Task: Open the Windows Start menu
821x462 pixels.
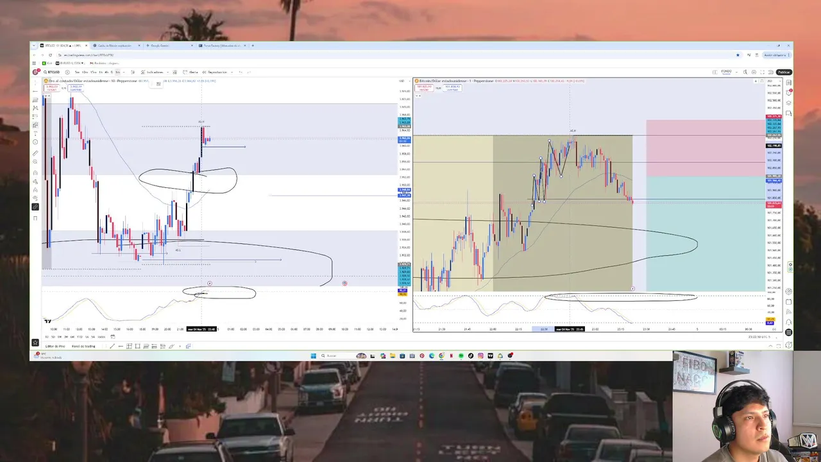Action: (x=314, y=355)
